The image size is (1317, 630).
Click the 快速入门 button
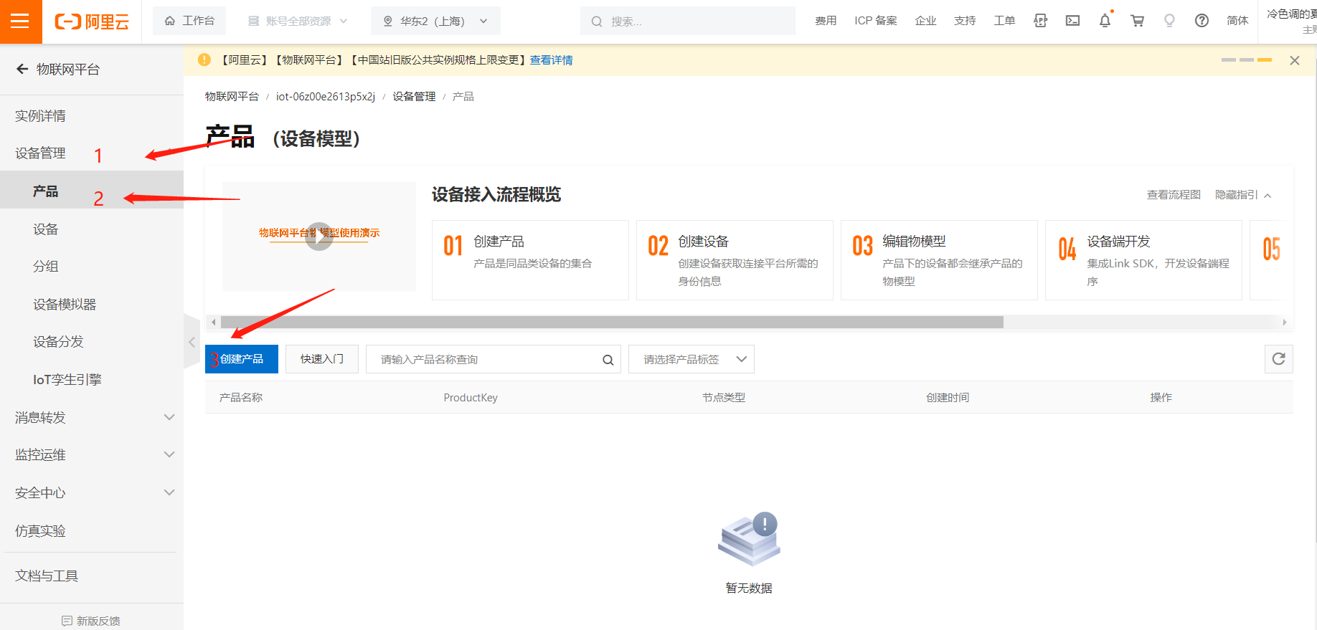coord(322,359)
